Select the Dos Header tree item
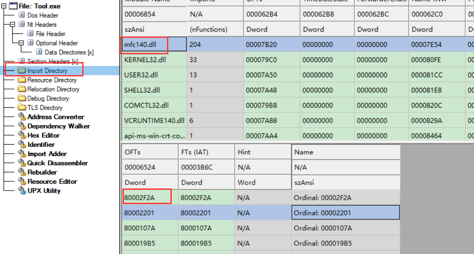The height and width of the screenshot is (254, 474). [43, 16]
